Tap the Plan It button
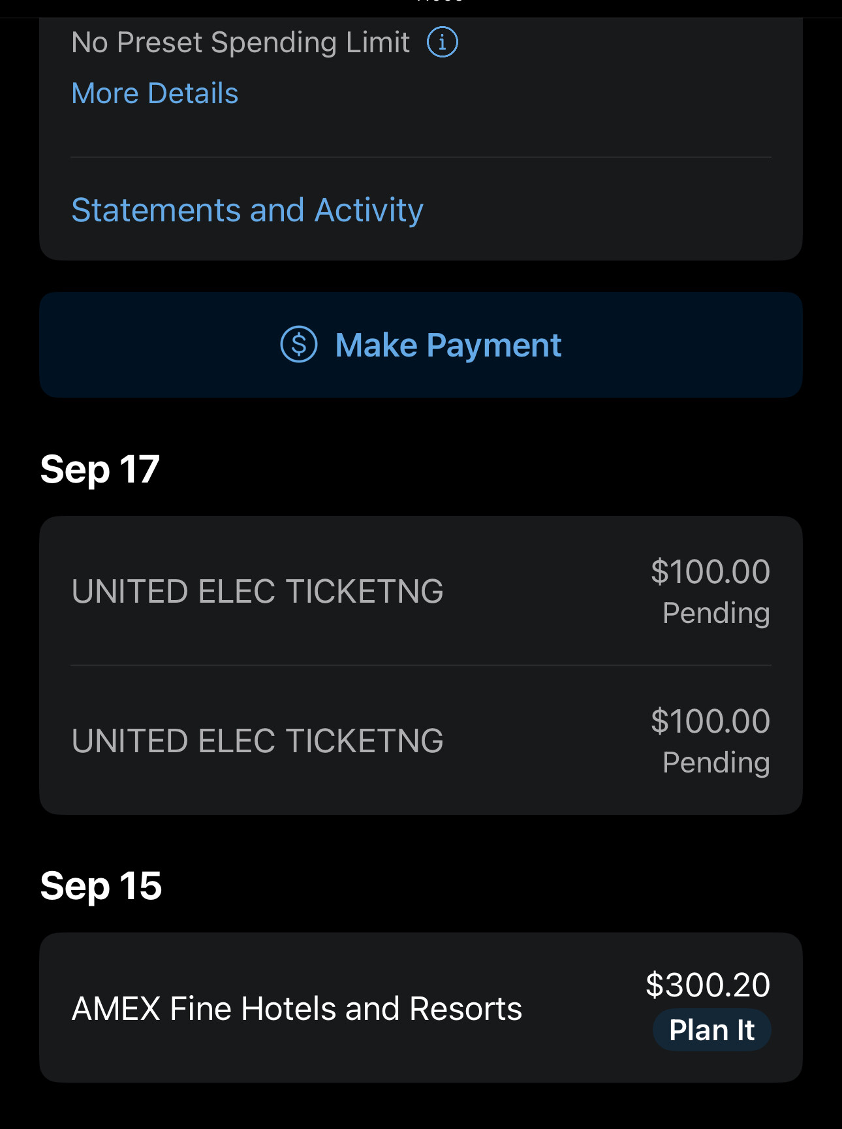 pos(711,1030)
